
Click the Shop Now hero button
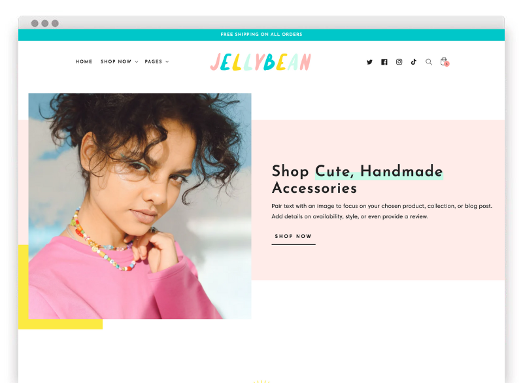293,238
